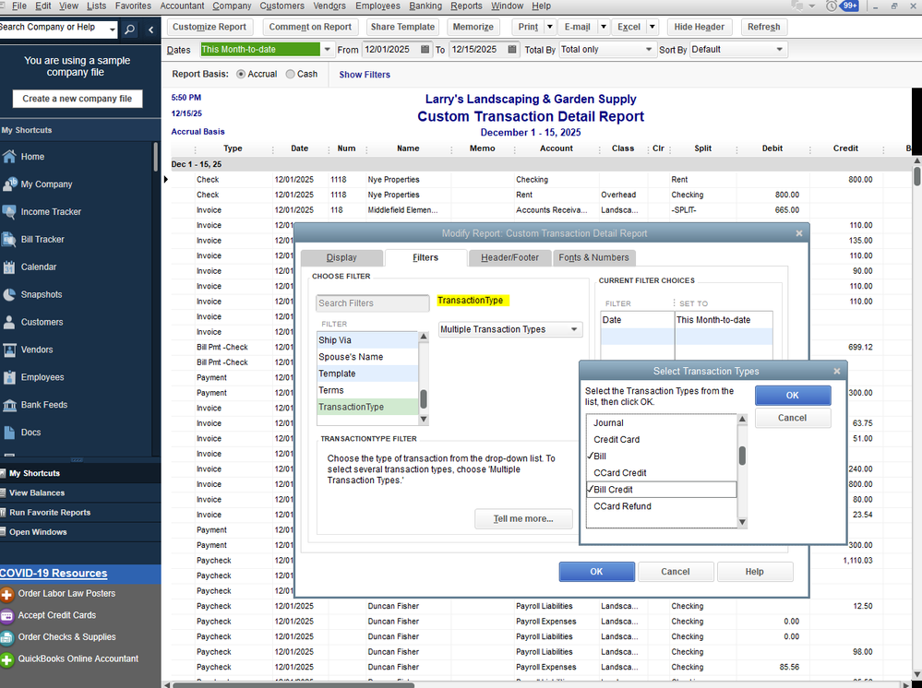Expand the Sort By dropdown

click(780, 50)
